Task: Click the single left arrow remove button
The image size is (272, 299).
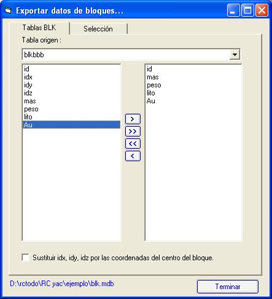Action: [x=133, y=156]
